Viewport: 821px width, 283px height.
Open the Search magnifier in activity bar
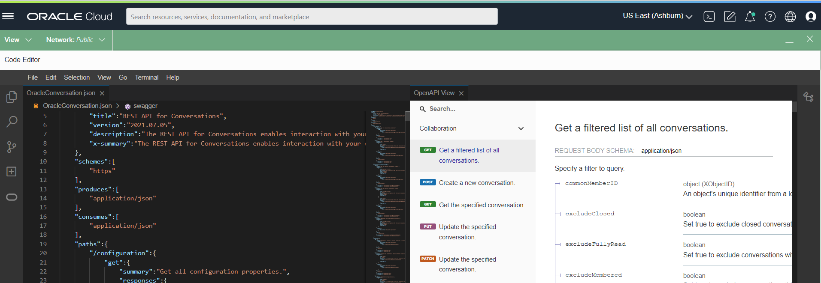[x=12, y=122]
